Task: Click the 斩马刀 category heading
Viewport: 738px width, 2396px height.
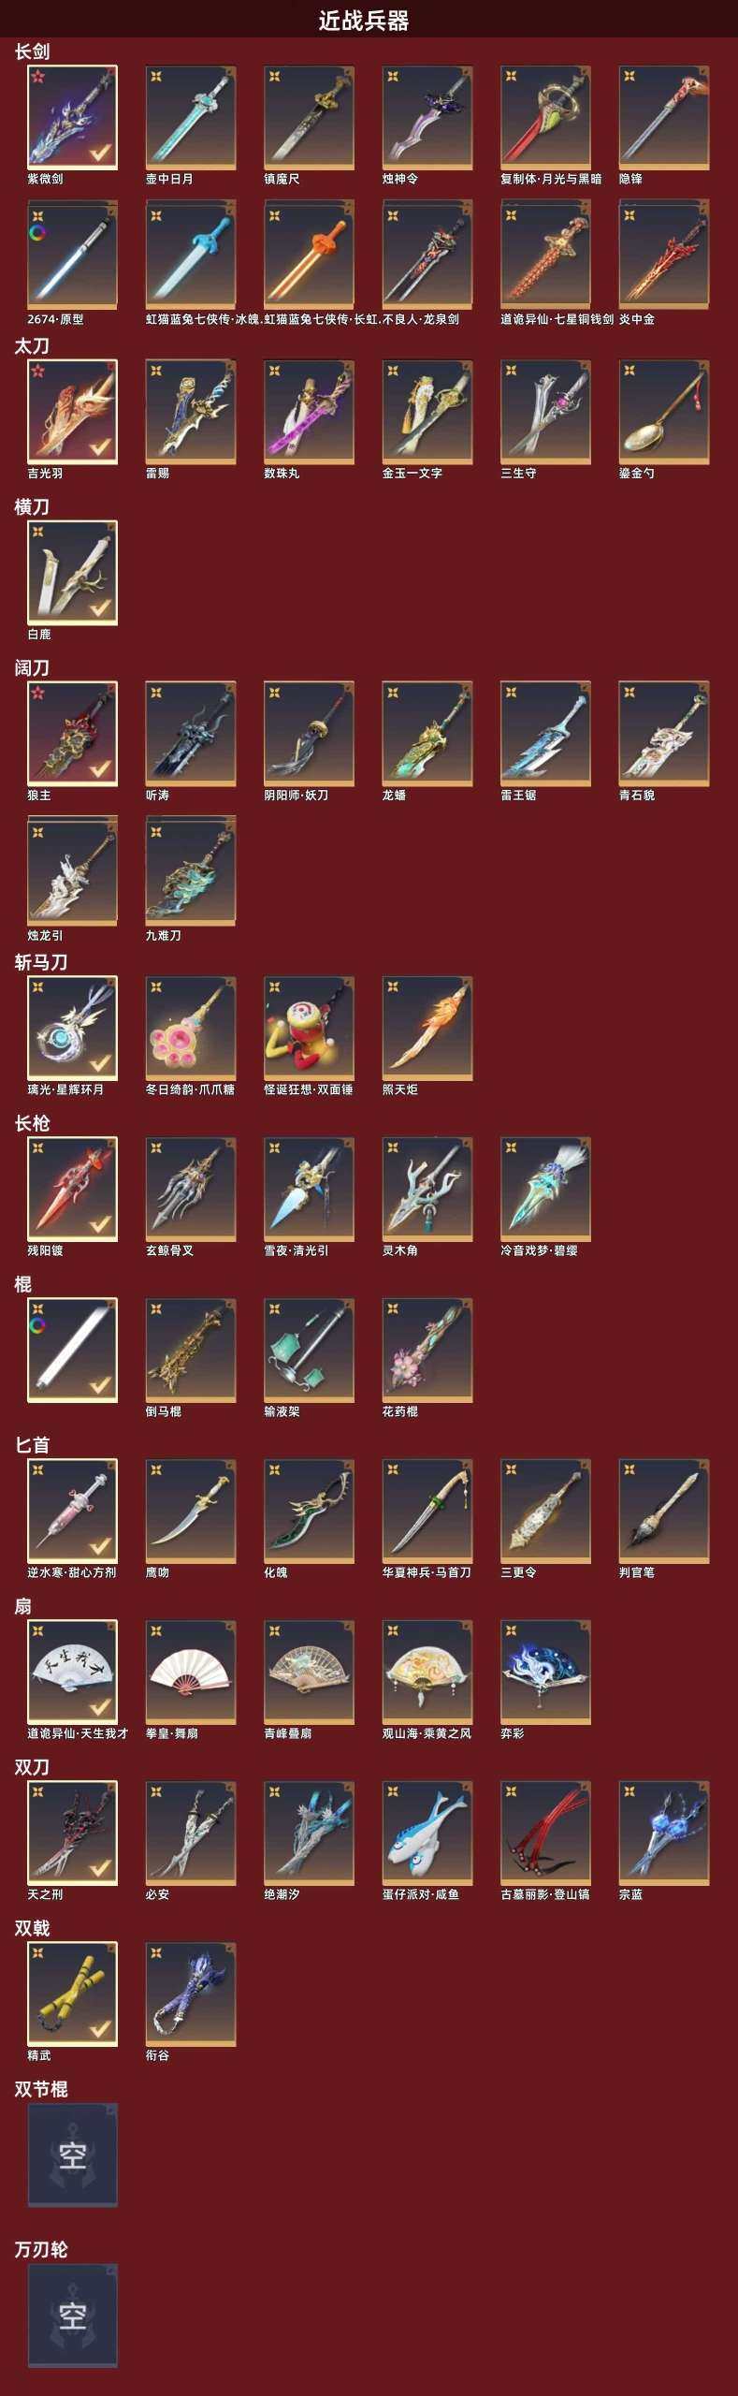Action: tap(40, 962)
